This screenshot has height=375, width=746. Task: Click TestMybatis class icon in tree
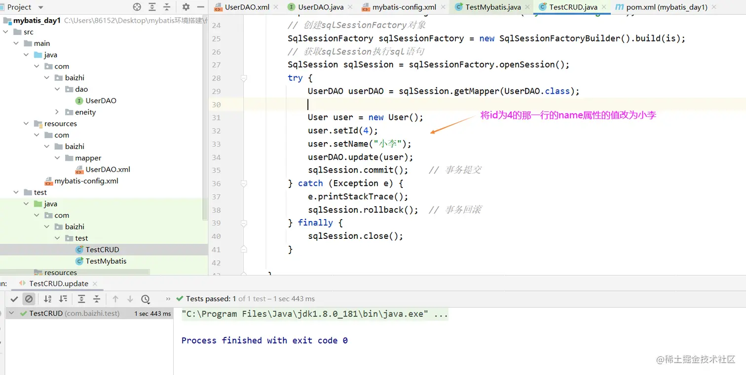click(79, 261)
